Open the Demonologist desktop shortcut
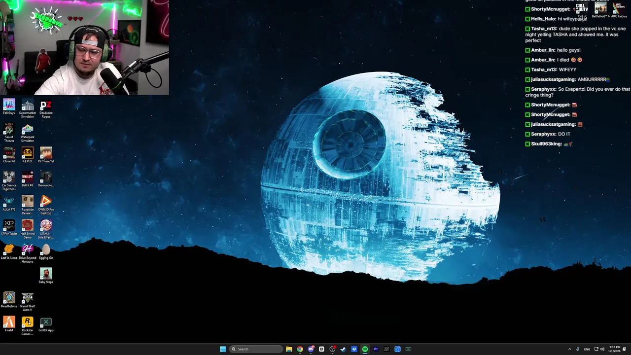This screenshot has height=355, width=631. coord(46,179)
